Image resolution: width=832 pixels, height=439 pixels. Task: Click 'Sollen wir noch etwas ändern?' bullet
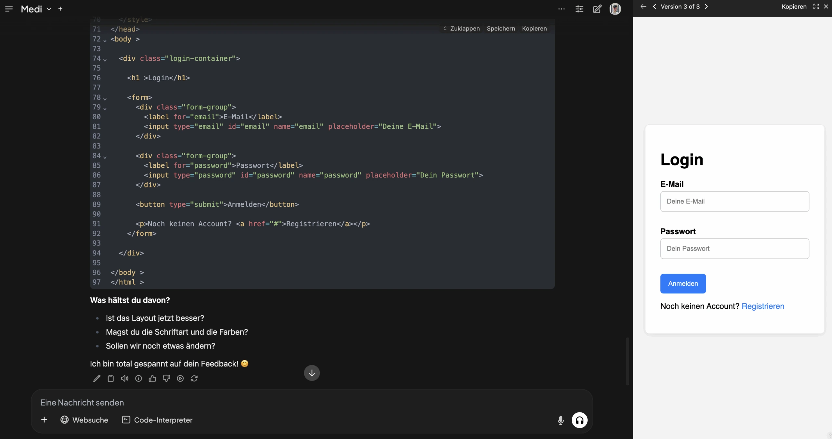pyautogui.click(x=160, y=346)
